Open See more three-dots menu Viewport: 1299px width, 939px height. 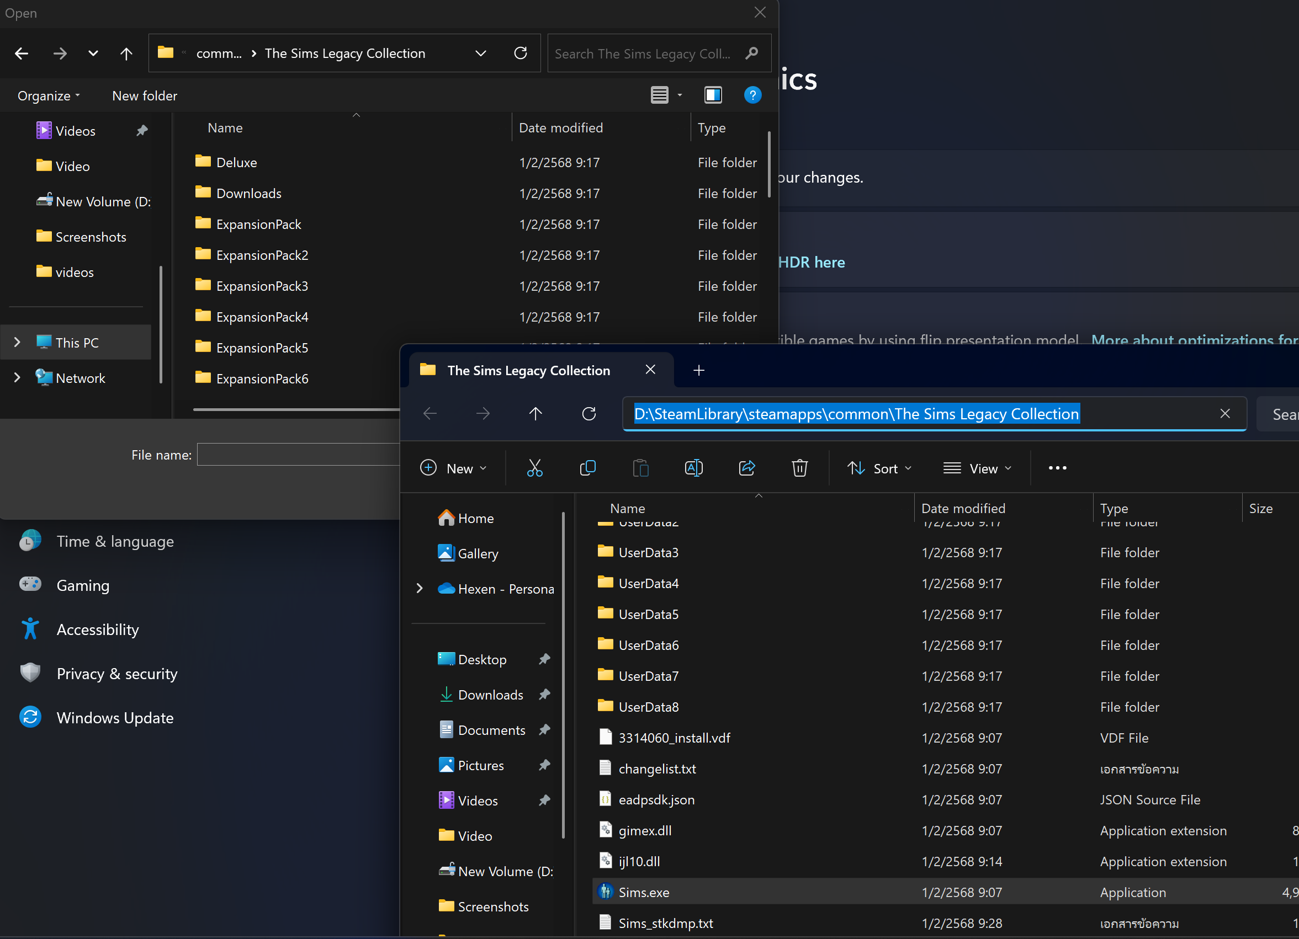(1057, 468)
